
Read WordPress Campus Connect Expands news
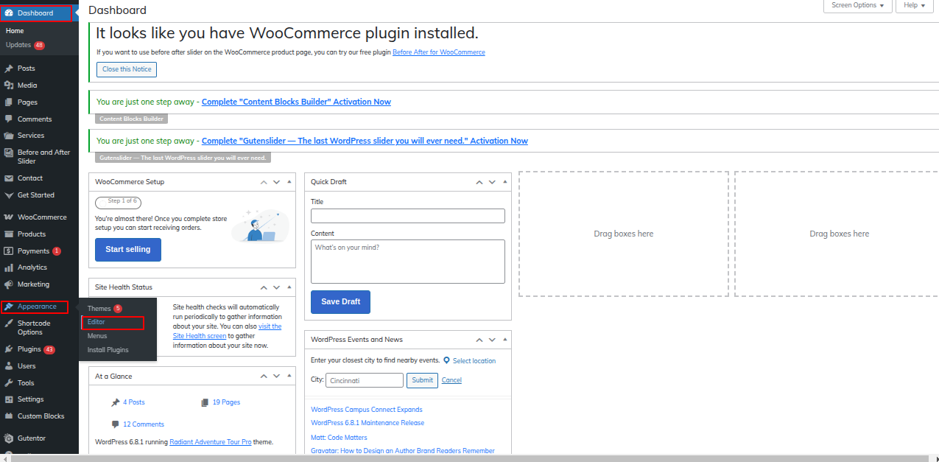point(367,410)
